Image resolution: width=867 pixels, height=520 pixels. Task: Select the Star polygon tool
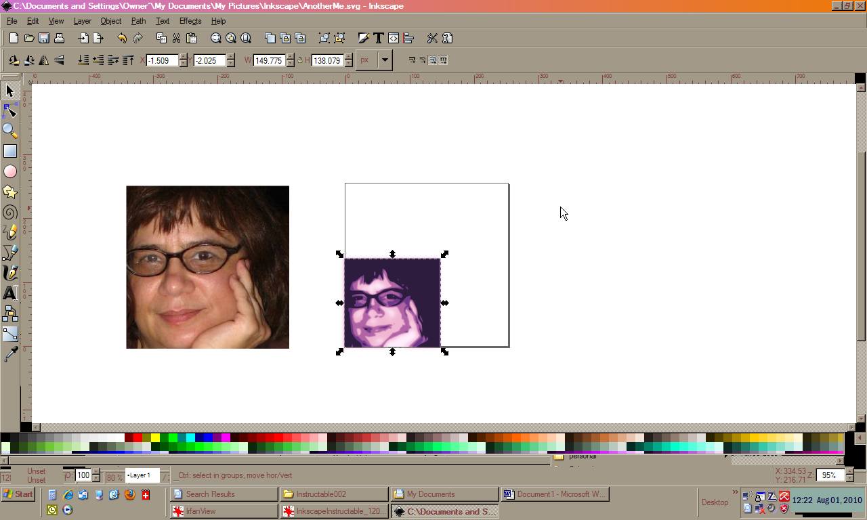(x=9, y=192)
